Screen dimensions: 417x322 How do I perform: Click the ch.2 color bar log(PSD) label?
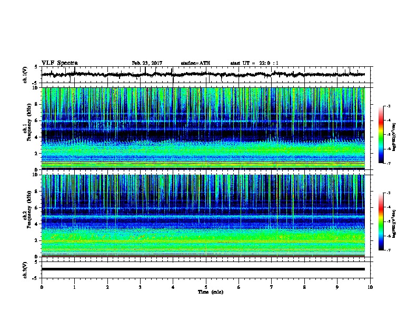coord(394,224)
